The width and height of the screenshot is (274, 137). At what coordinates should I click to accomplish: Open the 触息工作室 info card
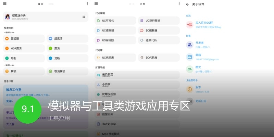(46, 95)
